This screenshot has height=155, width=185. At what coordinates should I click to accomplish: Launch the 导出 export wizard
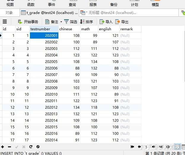122,22
